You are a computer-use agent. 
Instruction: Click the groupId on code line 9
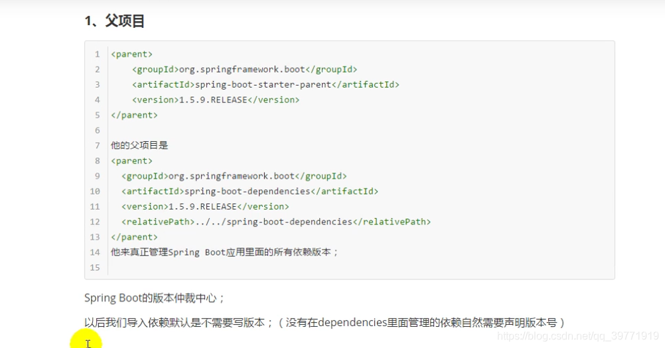coord(234,176)
